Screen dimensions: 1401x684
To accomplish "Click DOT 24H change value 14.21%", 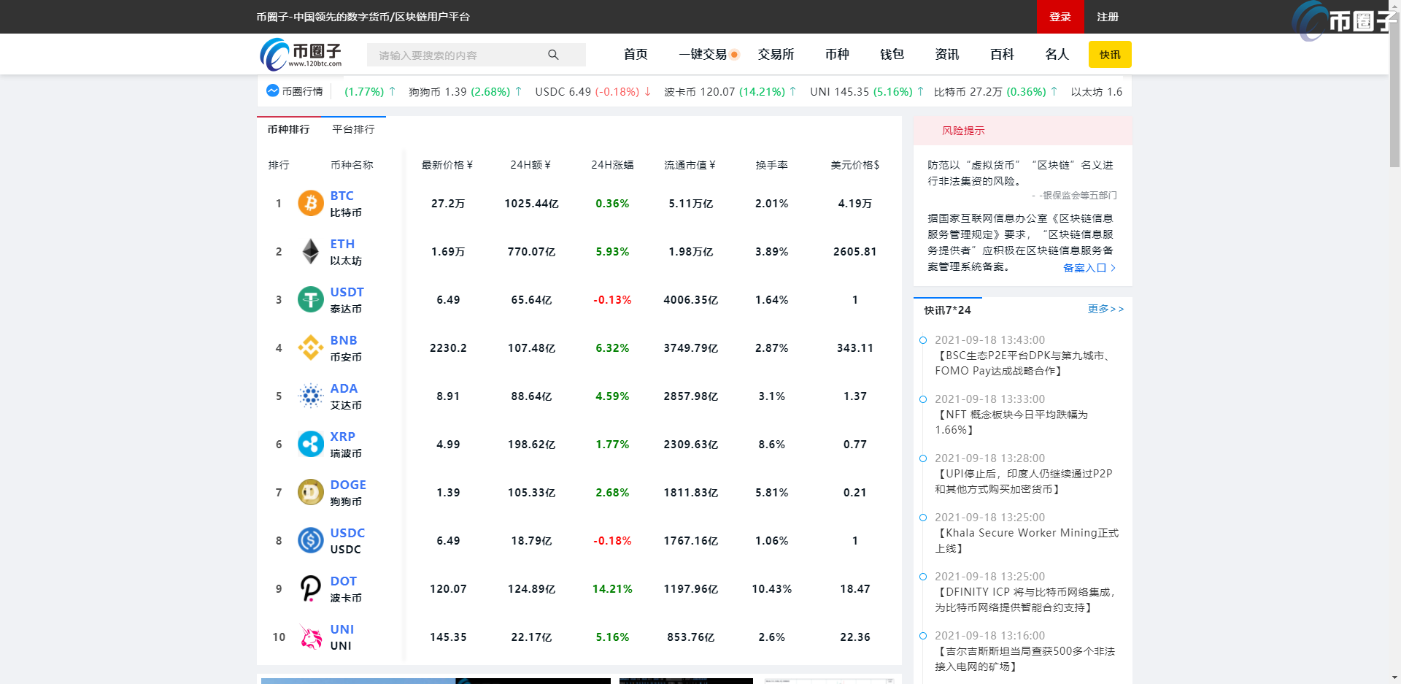I will (x=612, y=588).
